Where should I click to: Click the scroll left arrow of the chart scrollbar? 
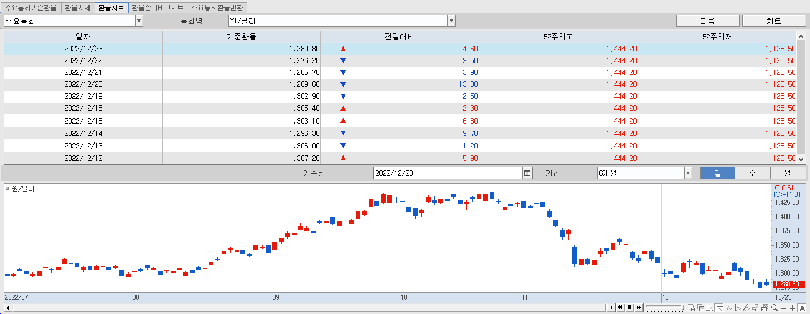[x=8, y=308]
